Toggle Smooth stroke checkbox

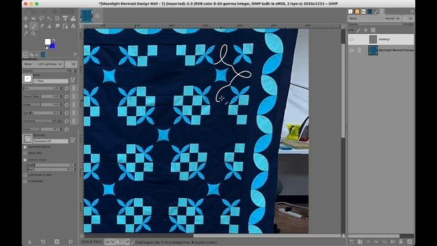click(25, 160)
